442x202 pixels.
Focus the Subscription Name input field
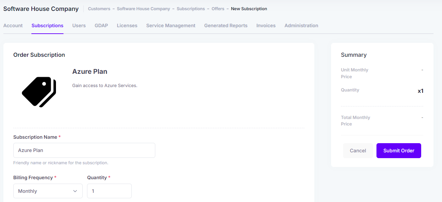84,150
